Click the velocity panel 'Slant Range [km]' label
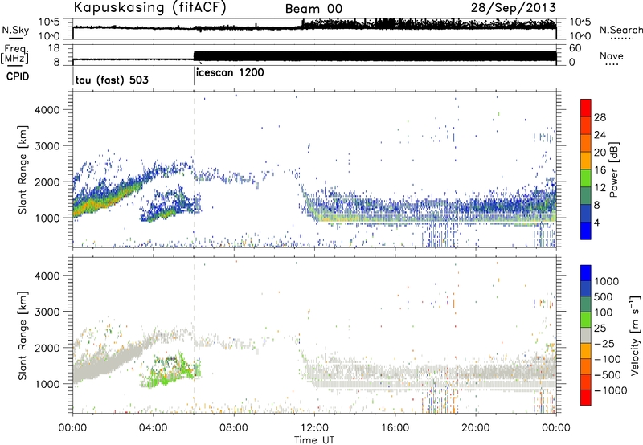The width and height of the screenshot is (643, 445). [x=23, y=336]
